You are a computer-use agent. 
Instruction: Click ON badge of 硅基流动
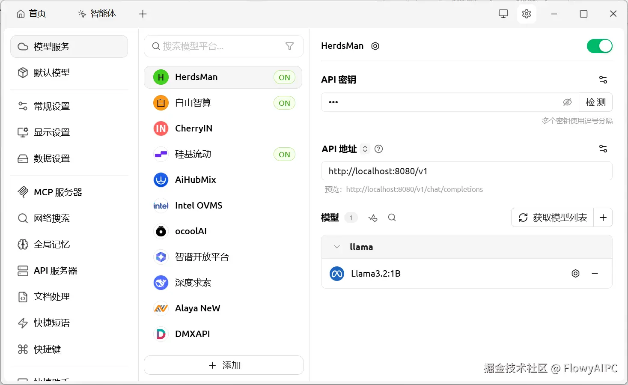tap(284, 155)
